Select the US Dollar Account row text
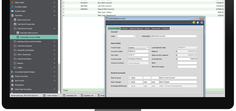 click(x=104, y=6)
